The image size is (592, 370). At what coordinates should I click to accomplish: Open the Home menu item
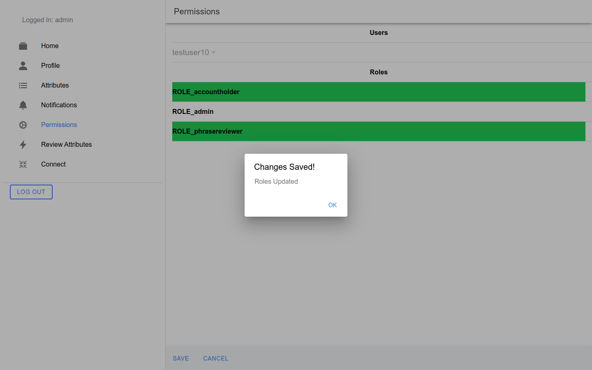(x=50, y=46)
